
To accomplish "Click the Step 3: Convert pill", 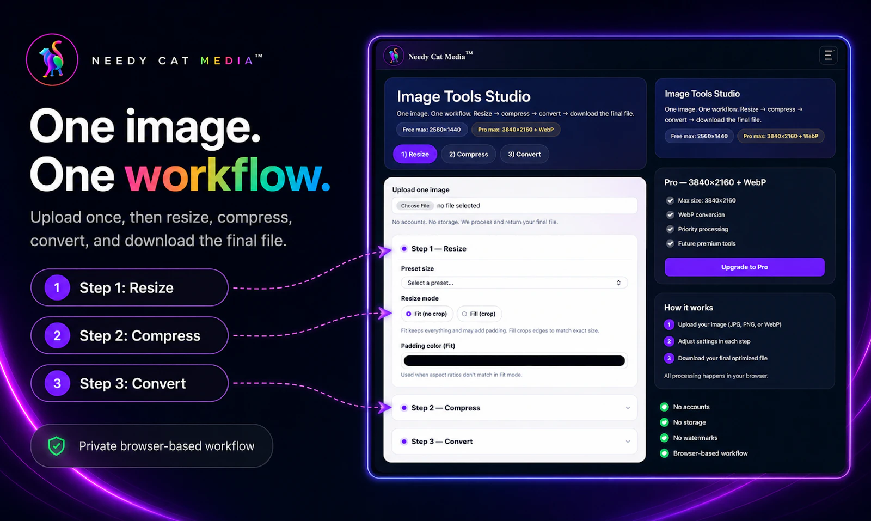I will pos(129,383).
